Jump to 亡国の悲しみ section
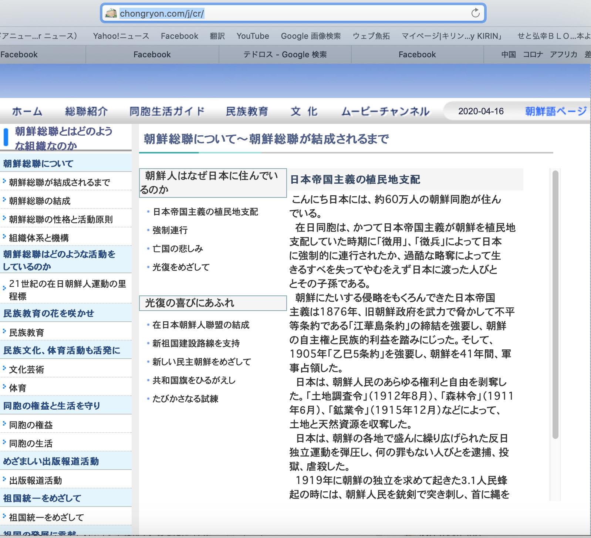 click(178, 248)
